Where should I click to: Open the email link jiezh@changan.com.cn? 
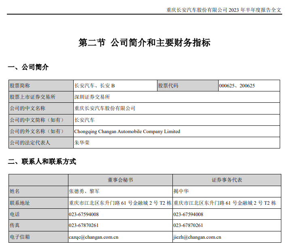point(197,237)
